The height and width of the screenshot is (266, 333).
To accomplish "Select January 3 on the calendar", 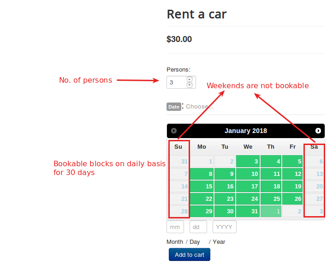I will coord(248,161).
